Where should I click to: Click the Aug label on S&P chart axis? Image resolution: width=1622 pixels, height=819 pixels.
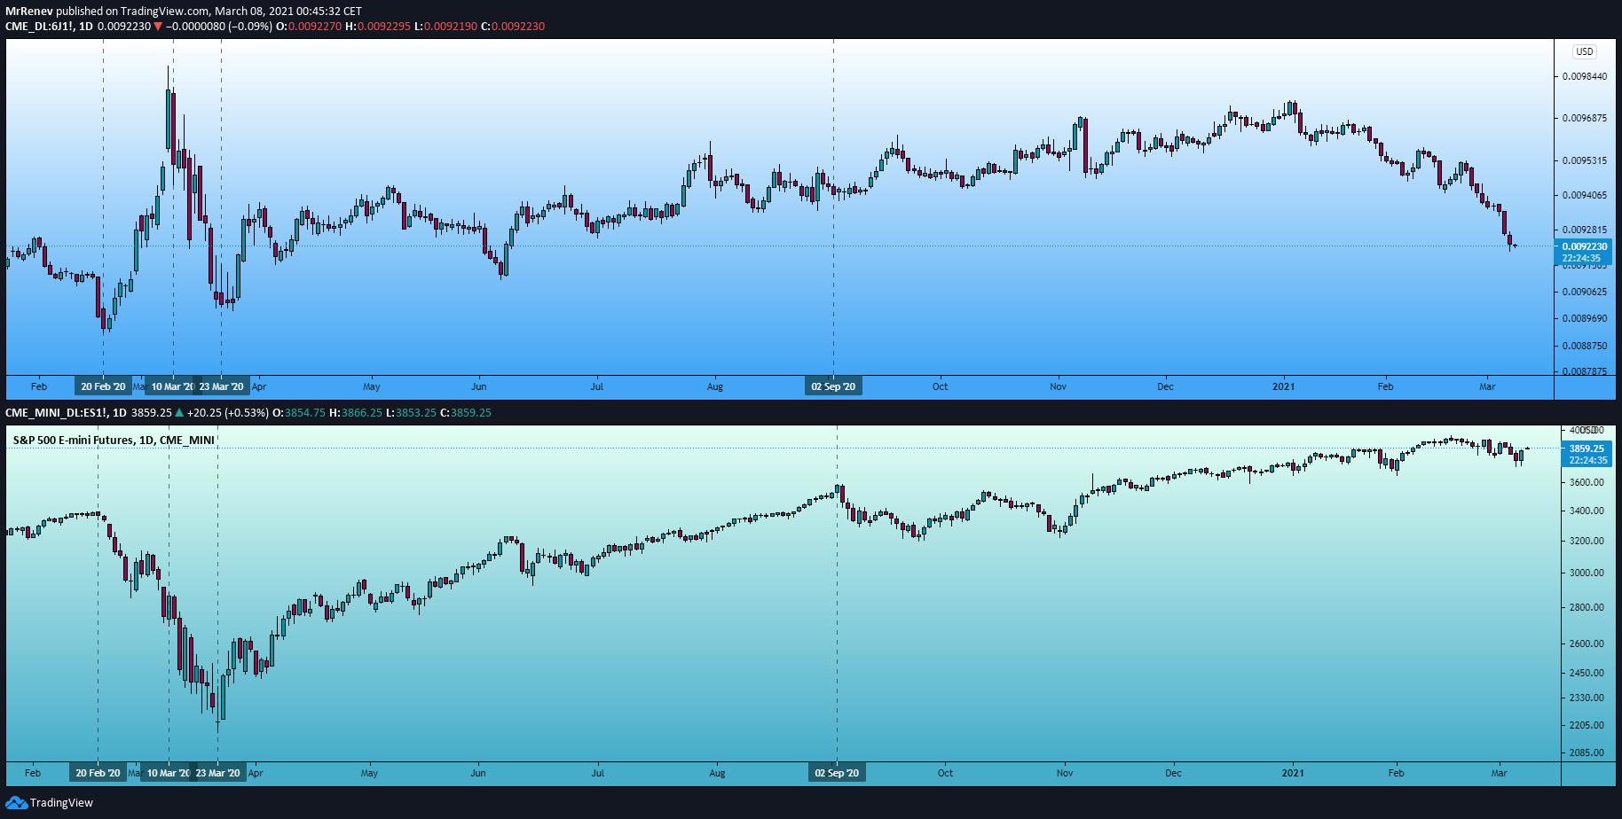pyautogui.click(x=717, y=773)
